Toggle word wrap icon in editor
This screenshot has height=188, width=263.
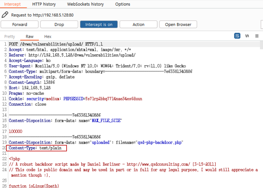coord(237,36)
